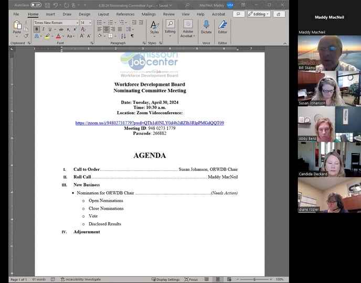Screen dimensions: 361x283
Task: Align text right
Action: [x=113, y=29]
